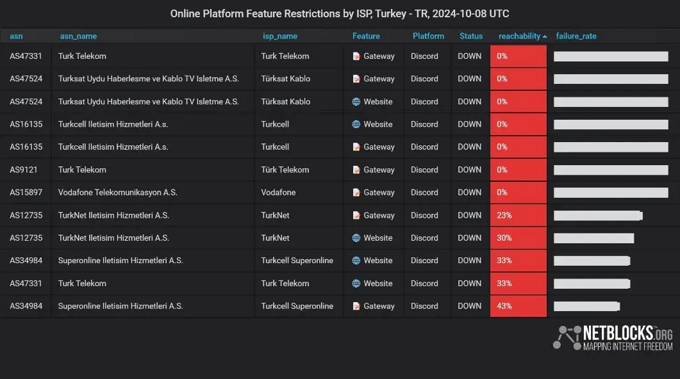Click the failure rate bar for 30% reachability
680x379 pixels.
pos(593,238)
